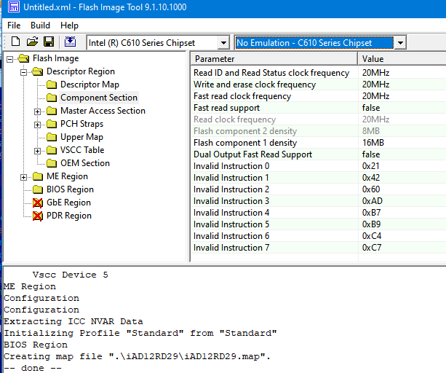Open the File menu
The image size is (446, 373).
coord(14,25)
